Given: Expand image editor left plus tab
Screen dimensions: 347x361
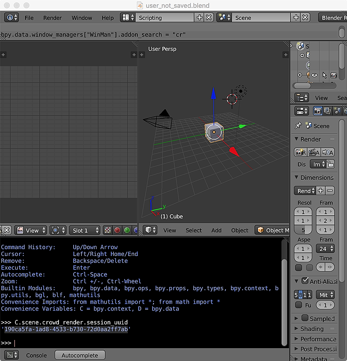Looking at the screenshot, I should coord(3,55).
